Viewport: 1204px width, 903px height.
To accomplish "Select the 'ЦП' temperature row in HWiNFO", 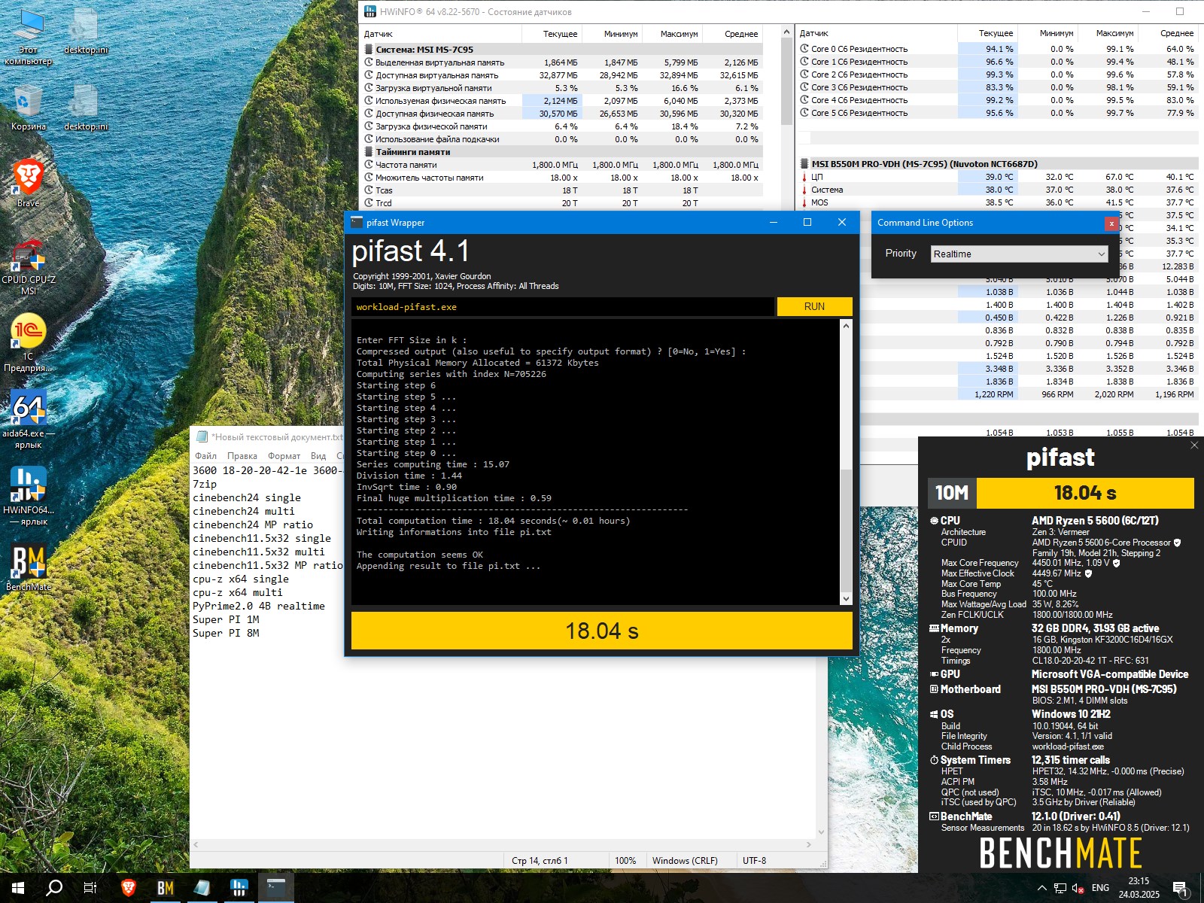I will coord(998,177).
